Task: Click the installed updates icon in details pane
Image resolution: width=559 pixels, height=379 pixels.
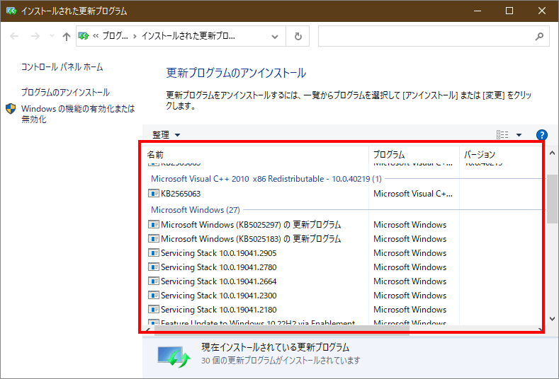Action: pyautogui.click(x=174, y=356)
